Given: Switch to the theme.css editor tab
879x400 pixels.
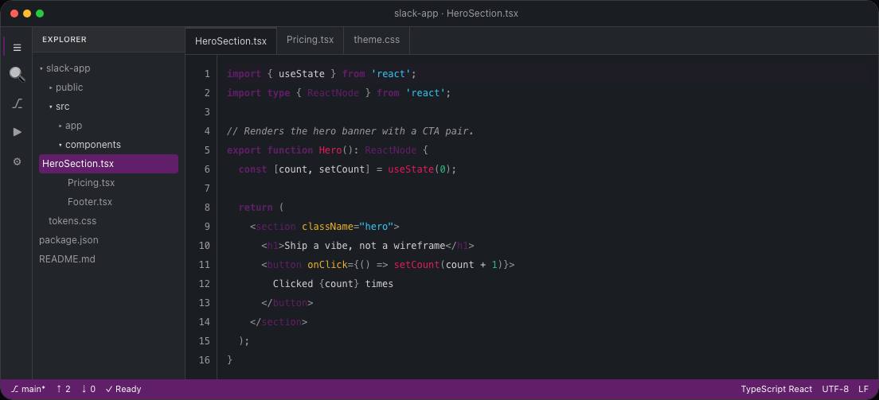Looking at the screenshot, I should tap(377, 41).
